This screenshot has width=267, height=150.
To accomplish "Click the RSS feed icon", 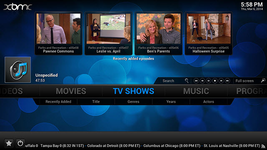I will point(263,146).
